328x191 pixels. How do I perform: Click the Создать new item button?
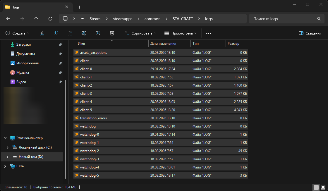18,33
